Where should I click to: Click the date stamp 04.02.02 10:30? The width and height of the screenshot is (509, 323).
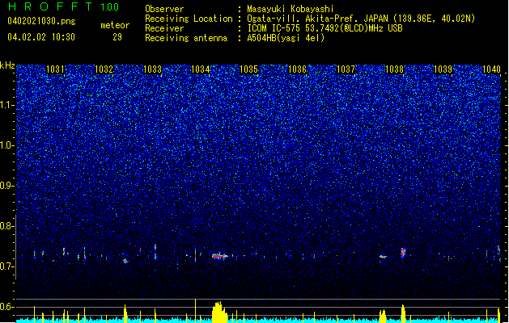(41, 37)
